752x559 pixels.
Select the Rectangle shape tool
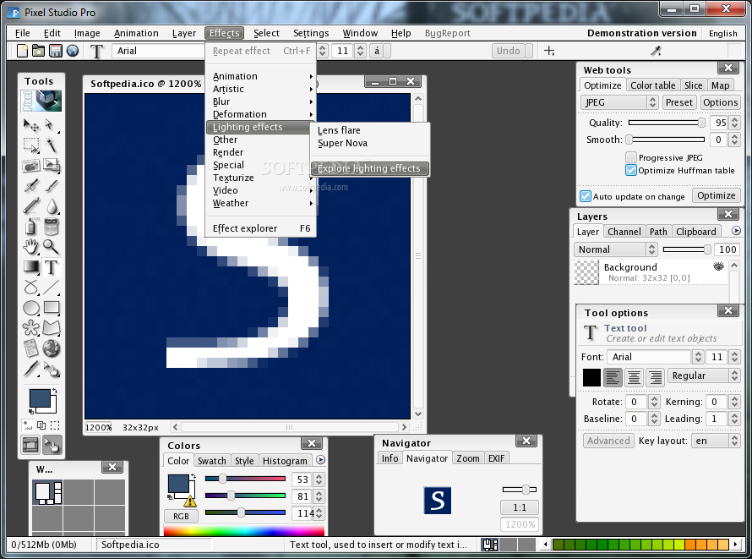pyautogui.click(x=52, y=308)
